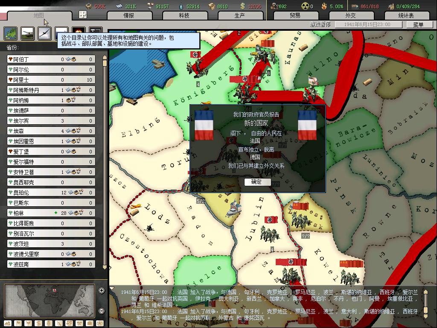This screenshot has width=437, height=328.
Task: Switch to economic map mode (dollar icon)
Action: 38,324
